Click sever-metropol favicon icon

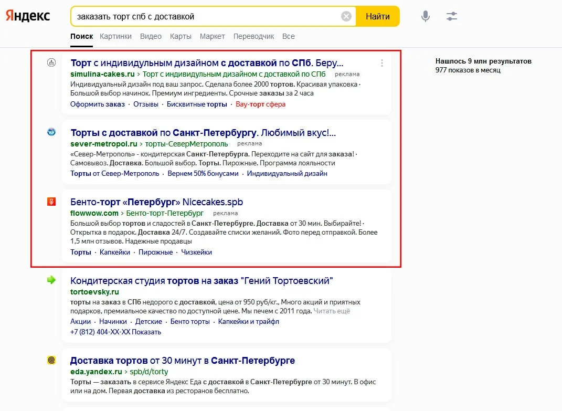tap(51, 132)
